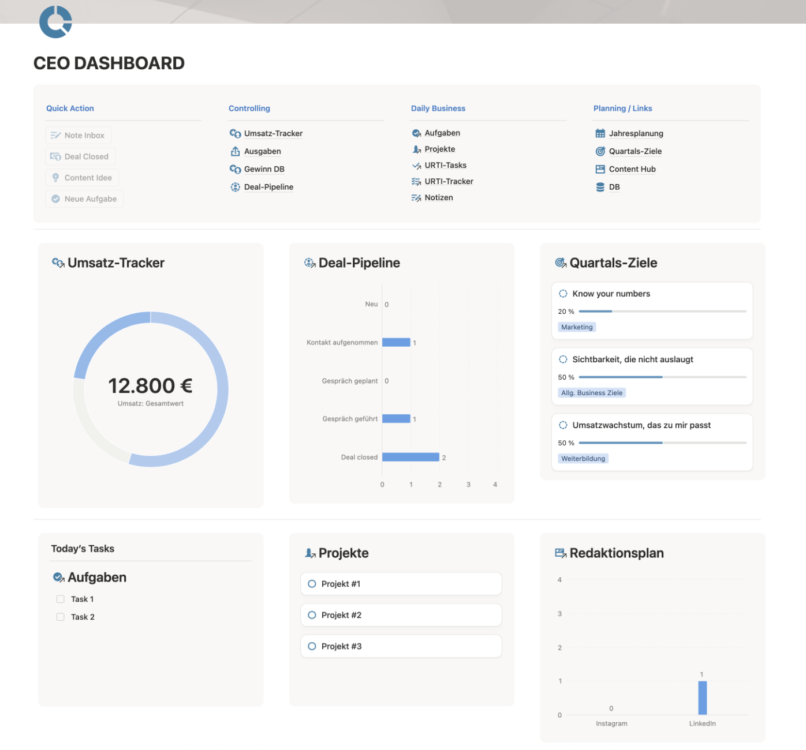Click the Content Idee button
This screenshot has height=750, width=806.
click(x=82, y=178)
